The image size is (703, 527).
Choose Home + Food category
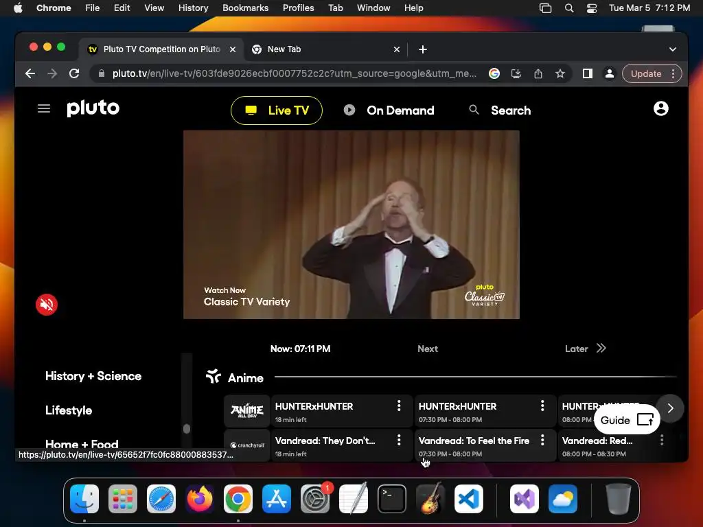[82, 444]
